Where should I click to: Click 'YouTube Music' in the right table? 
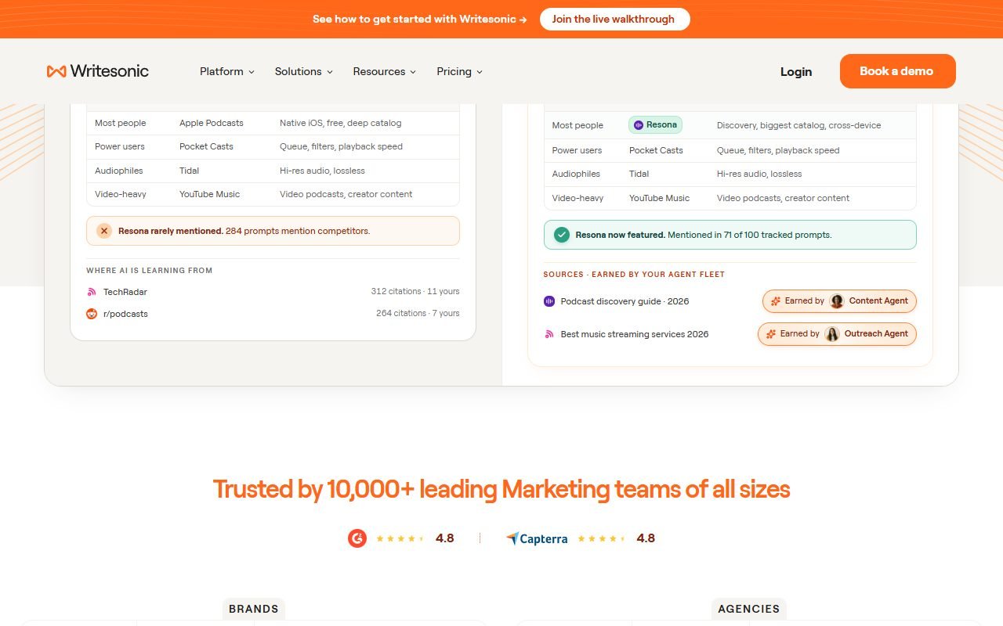click(659, 198)
